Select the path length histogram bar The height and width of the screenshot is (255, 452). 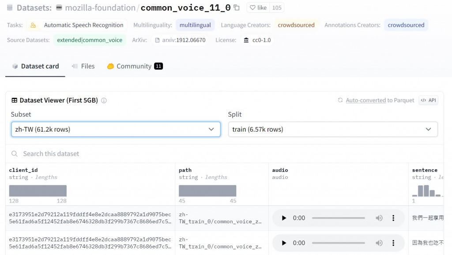[207, 191]
